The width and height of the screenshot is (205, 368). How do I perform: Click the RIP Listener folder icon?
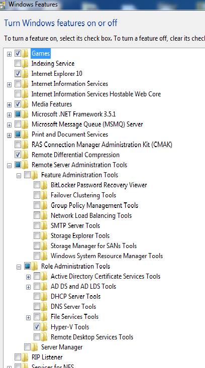pos(25,357)
